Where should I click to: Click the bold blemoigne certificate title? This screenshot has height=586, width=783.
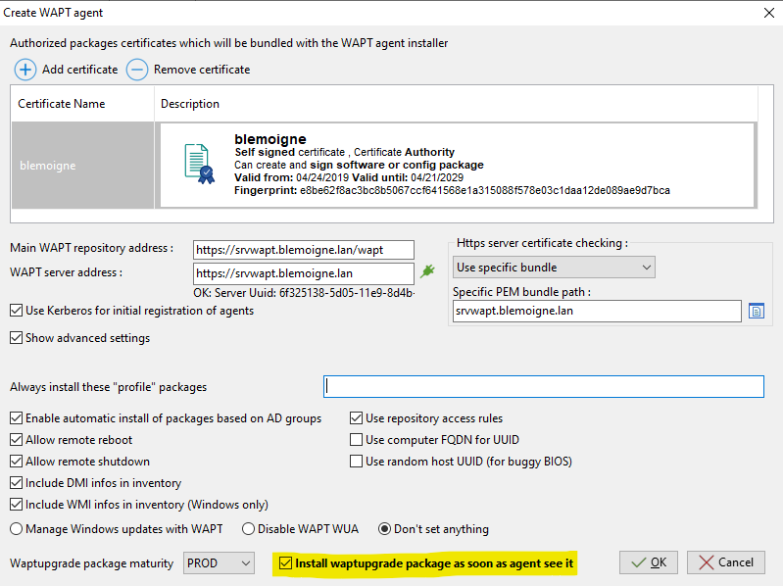coord(270,139)
